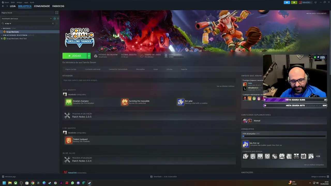Screen dimensions: 331x186
Task: Click the search field containing 'scrap m'
Action: pos(27,24)
